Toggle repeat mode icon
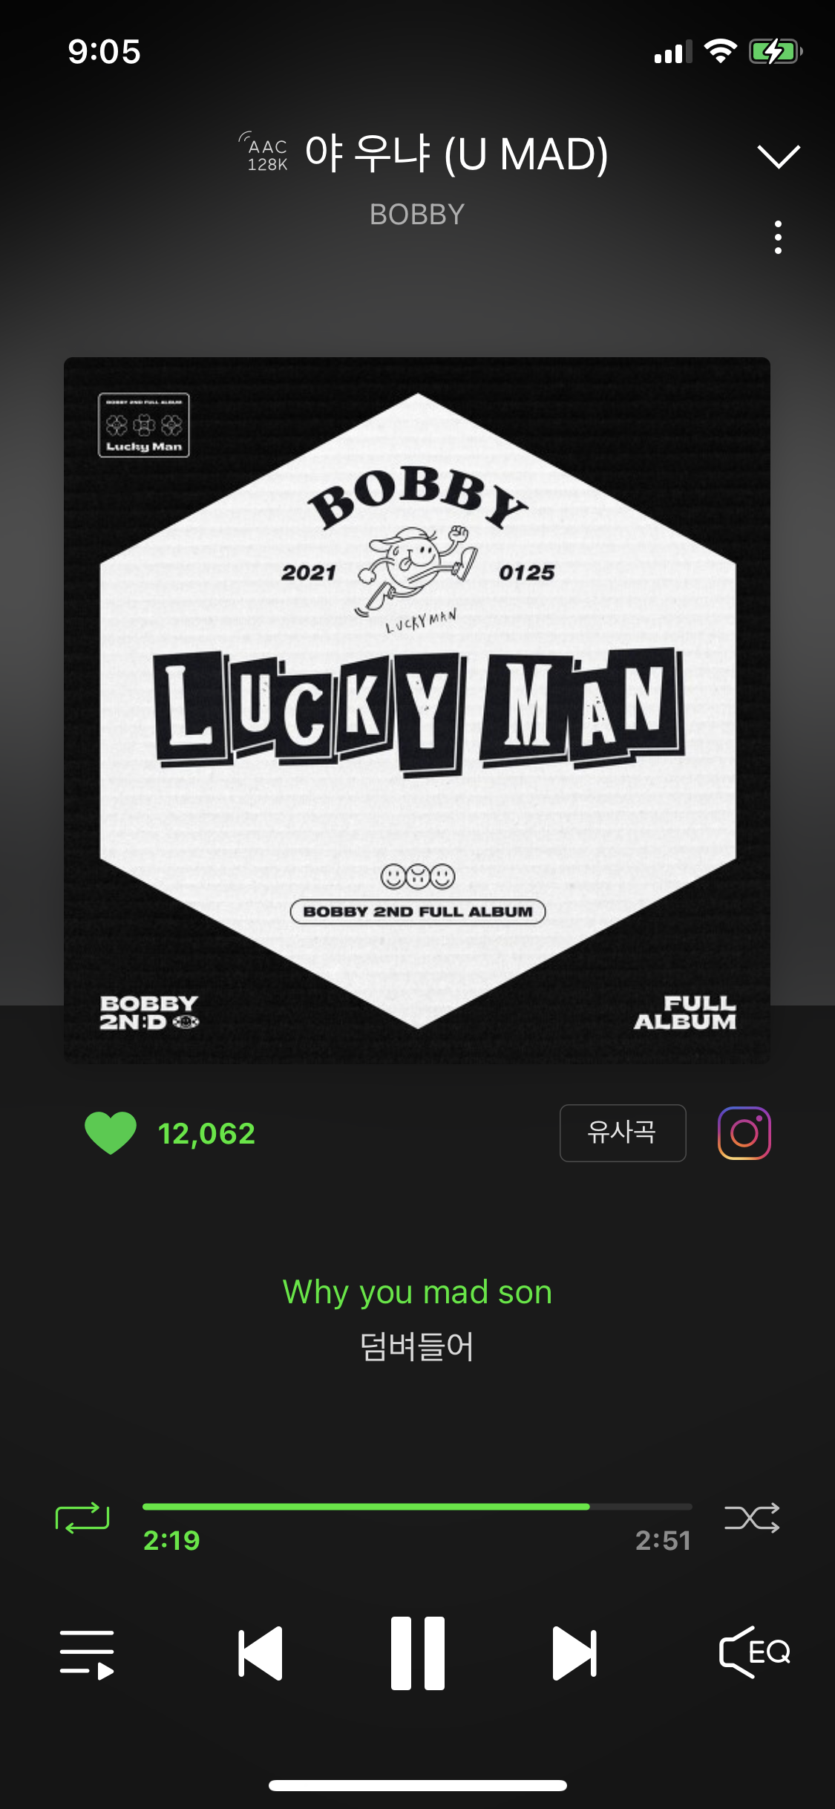835x1809 pixels. pos(82,1518)
